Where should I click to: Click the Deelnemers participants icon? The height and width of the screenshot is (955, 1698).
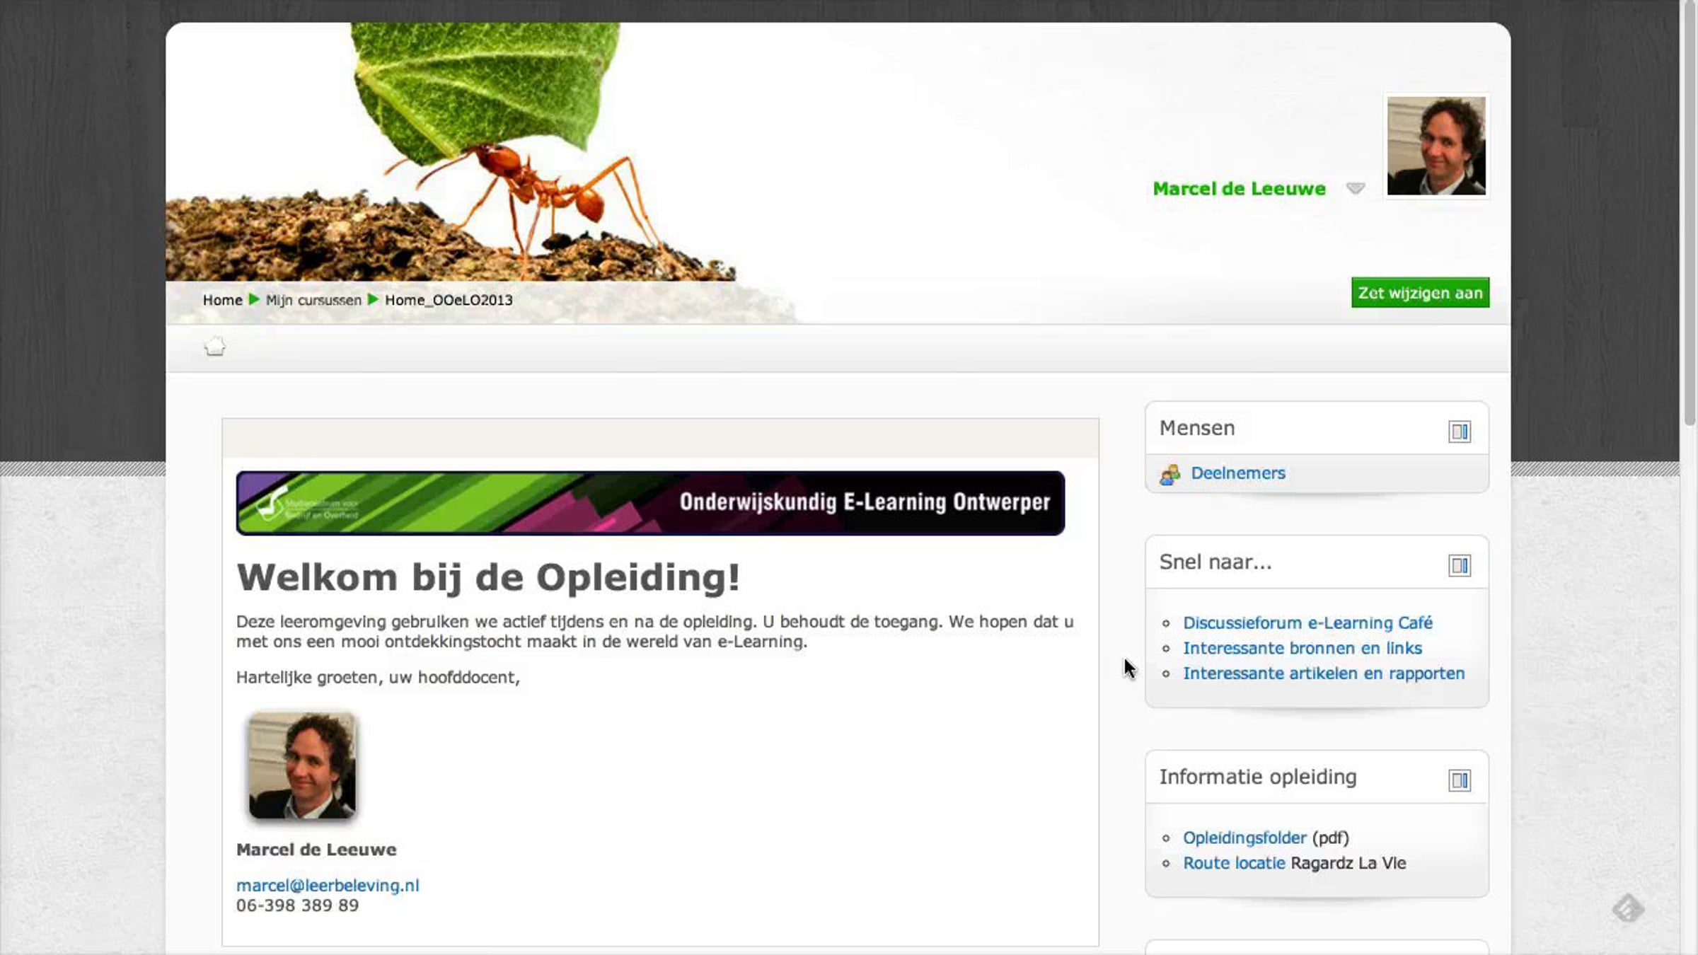tap(1169, 474)
